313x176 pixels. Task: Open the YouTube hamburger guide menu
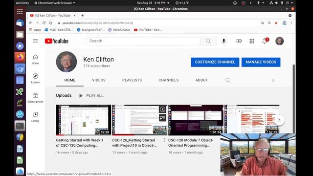[35, 41]
